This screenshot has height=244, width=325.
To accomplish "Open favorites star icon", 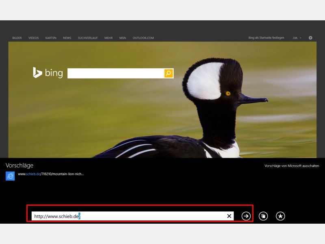I will click(280, 216).
